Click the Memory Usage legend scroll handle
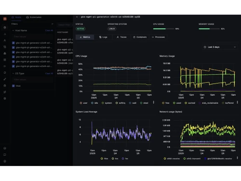The image size is (241, 181). coord(238,102)
